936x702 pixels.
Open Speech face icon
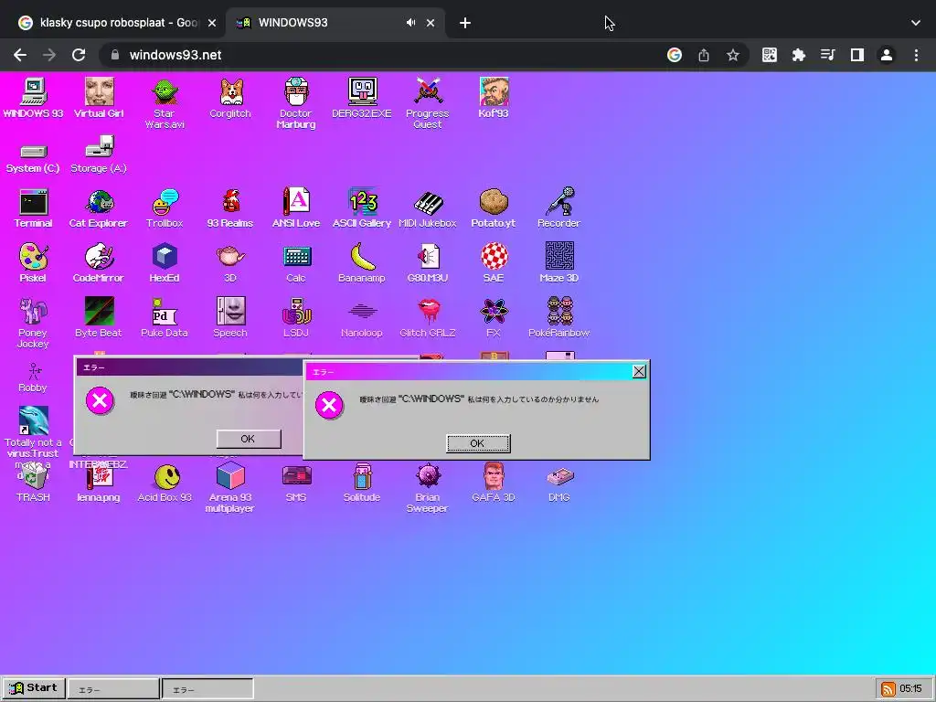click(x=230, y=317)
